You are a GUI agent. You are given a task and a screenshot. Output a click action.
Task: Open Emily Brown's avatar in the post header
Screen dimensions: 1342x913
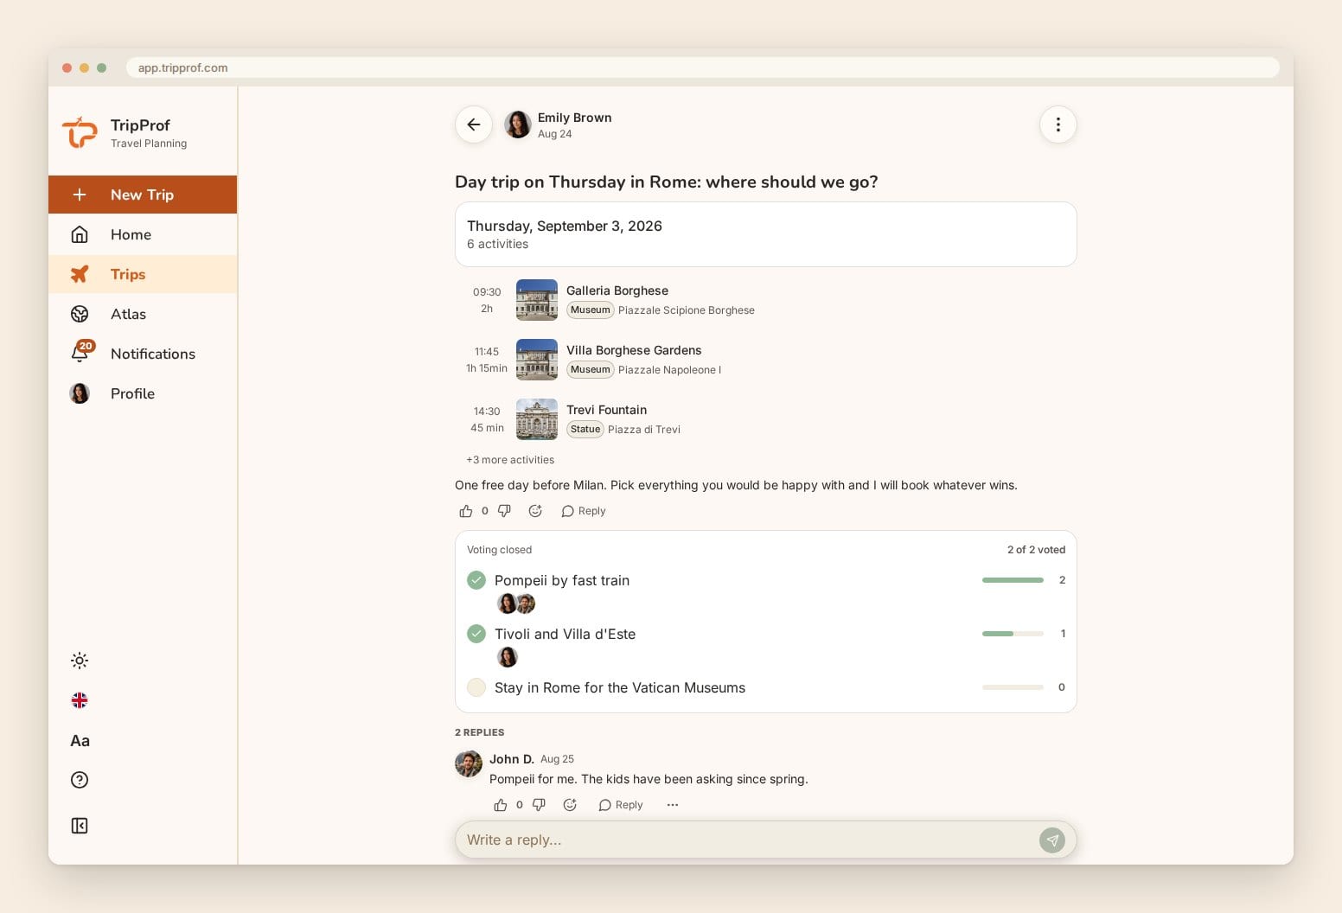click(518, 124)
